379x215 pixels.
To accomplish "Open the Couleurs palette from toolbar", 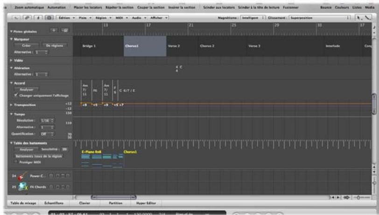I will pos(342,7).
